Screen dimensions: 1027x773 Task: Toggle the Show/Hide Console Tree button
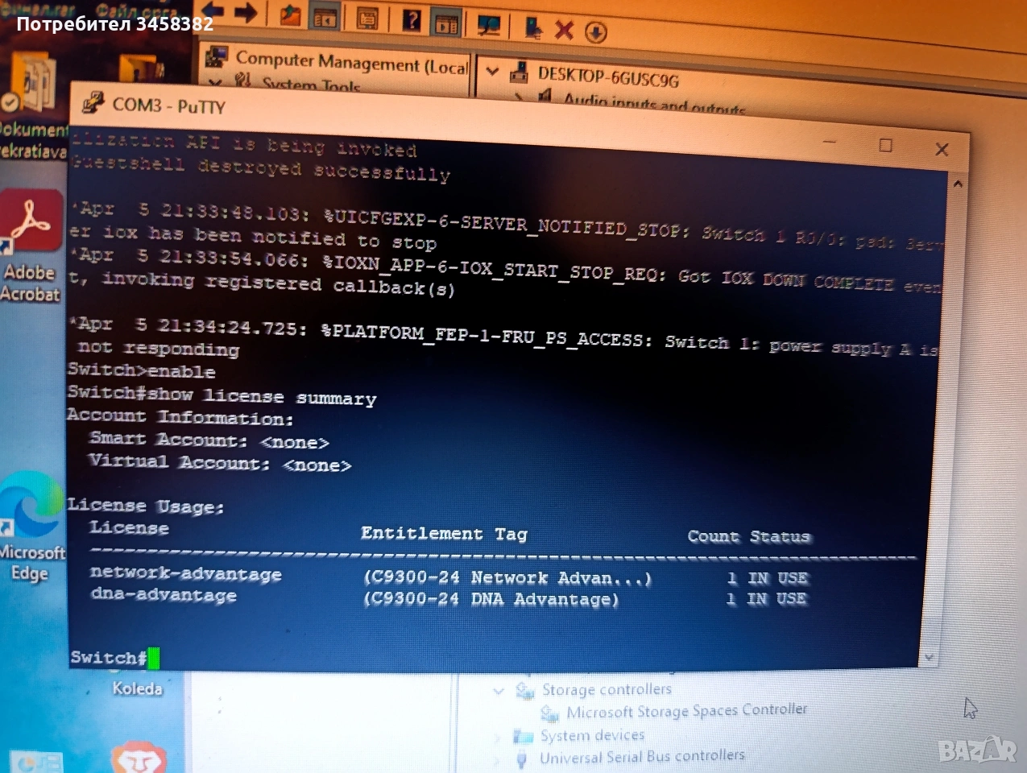[x=325, y=18]
